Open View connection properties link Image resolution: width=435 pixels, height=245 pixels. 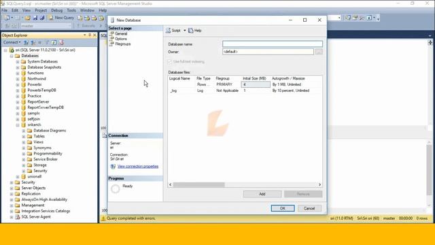(138, 166)
